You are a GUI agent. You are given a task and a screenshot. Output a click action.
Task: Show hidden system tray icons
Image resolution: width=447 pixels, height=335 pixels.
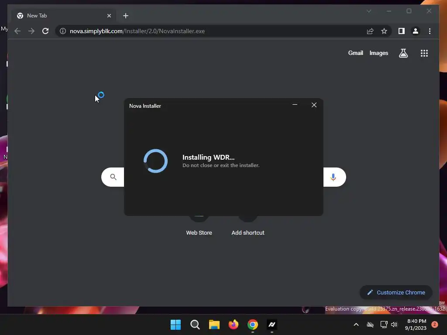point(356,325)
